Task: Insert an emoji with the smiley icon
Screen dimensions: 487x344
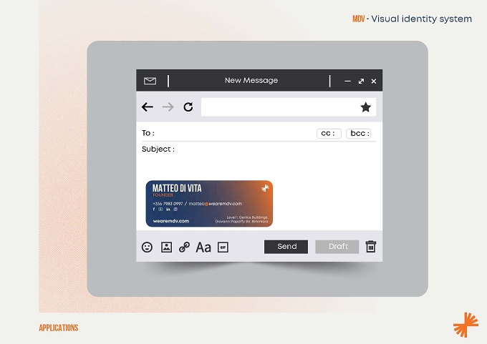Action: point(148,247)
